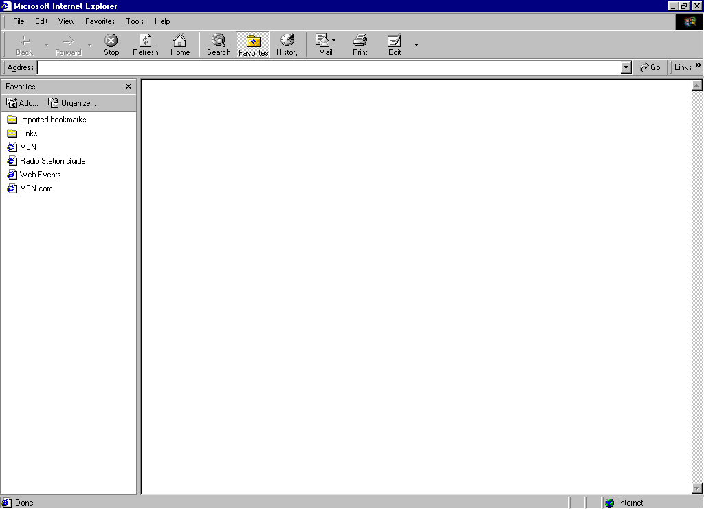Screen dimensions: 704x509
Task: Expand the Back history dropdown arrow
Action: pyautogui.click(x=46, y=45)
